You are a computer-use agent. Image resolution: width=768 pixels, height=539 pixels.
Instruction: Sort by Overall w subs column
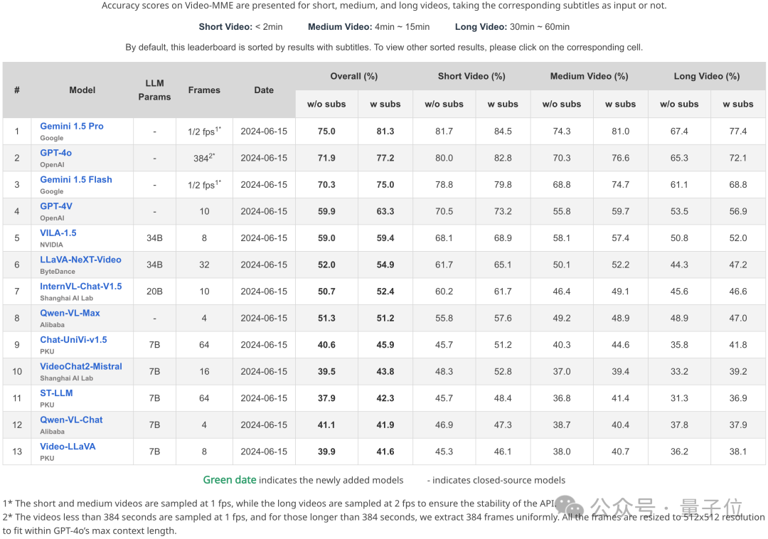[385, 104]
